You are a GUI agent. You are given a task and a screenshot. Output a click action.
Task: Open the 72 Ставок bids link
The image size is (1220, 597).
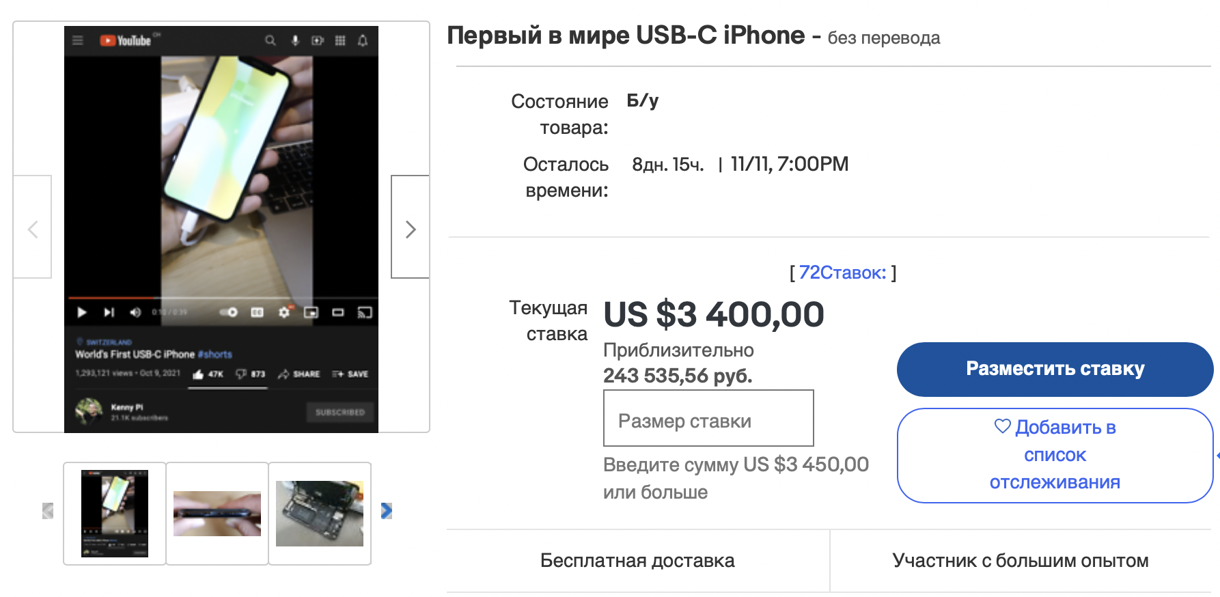pos(842,273)
